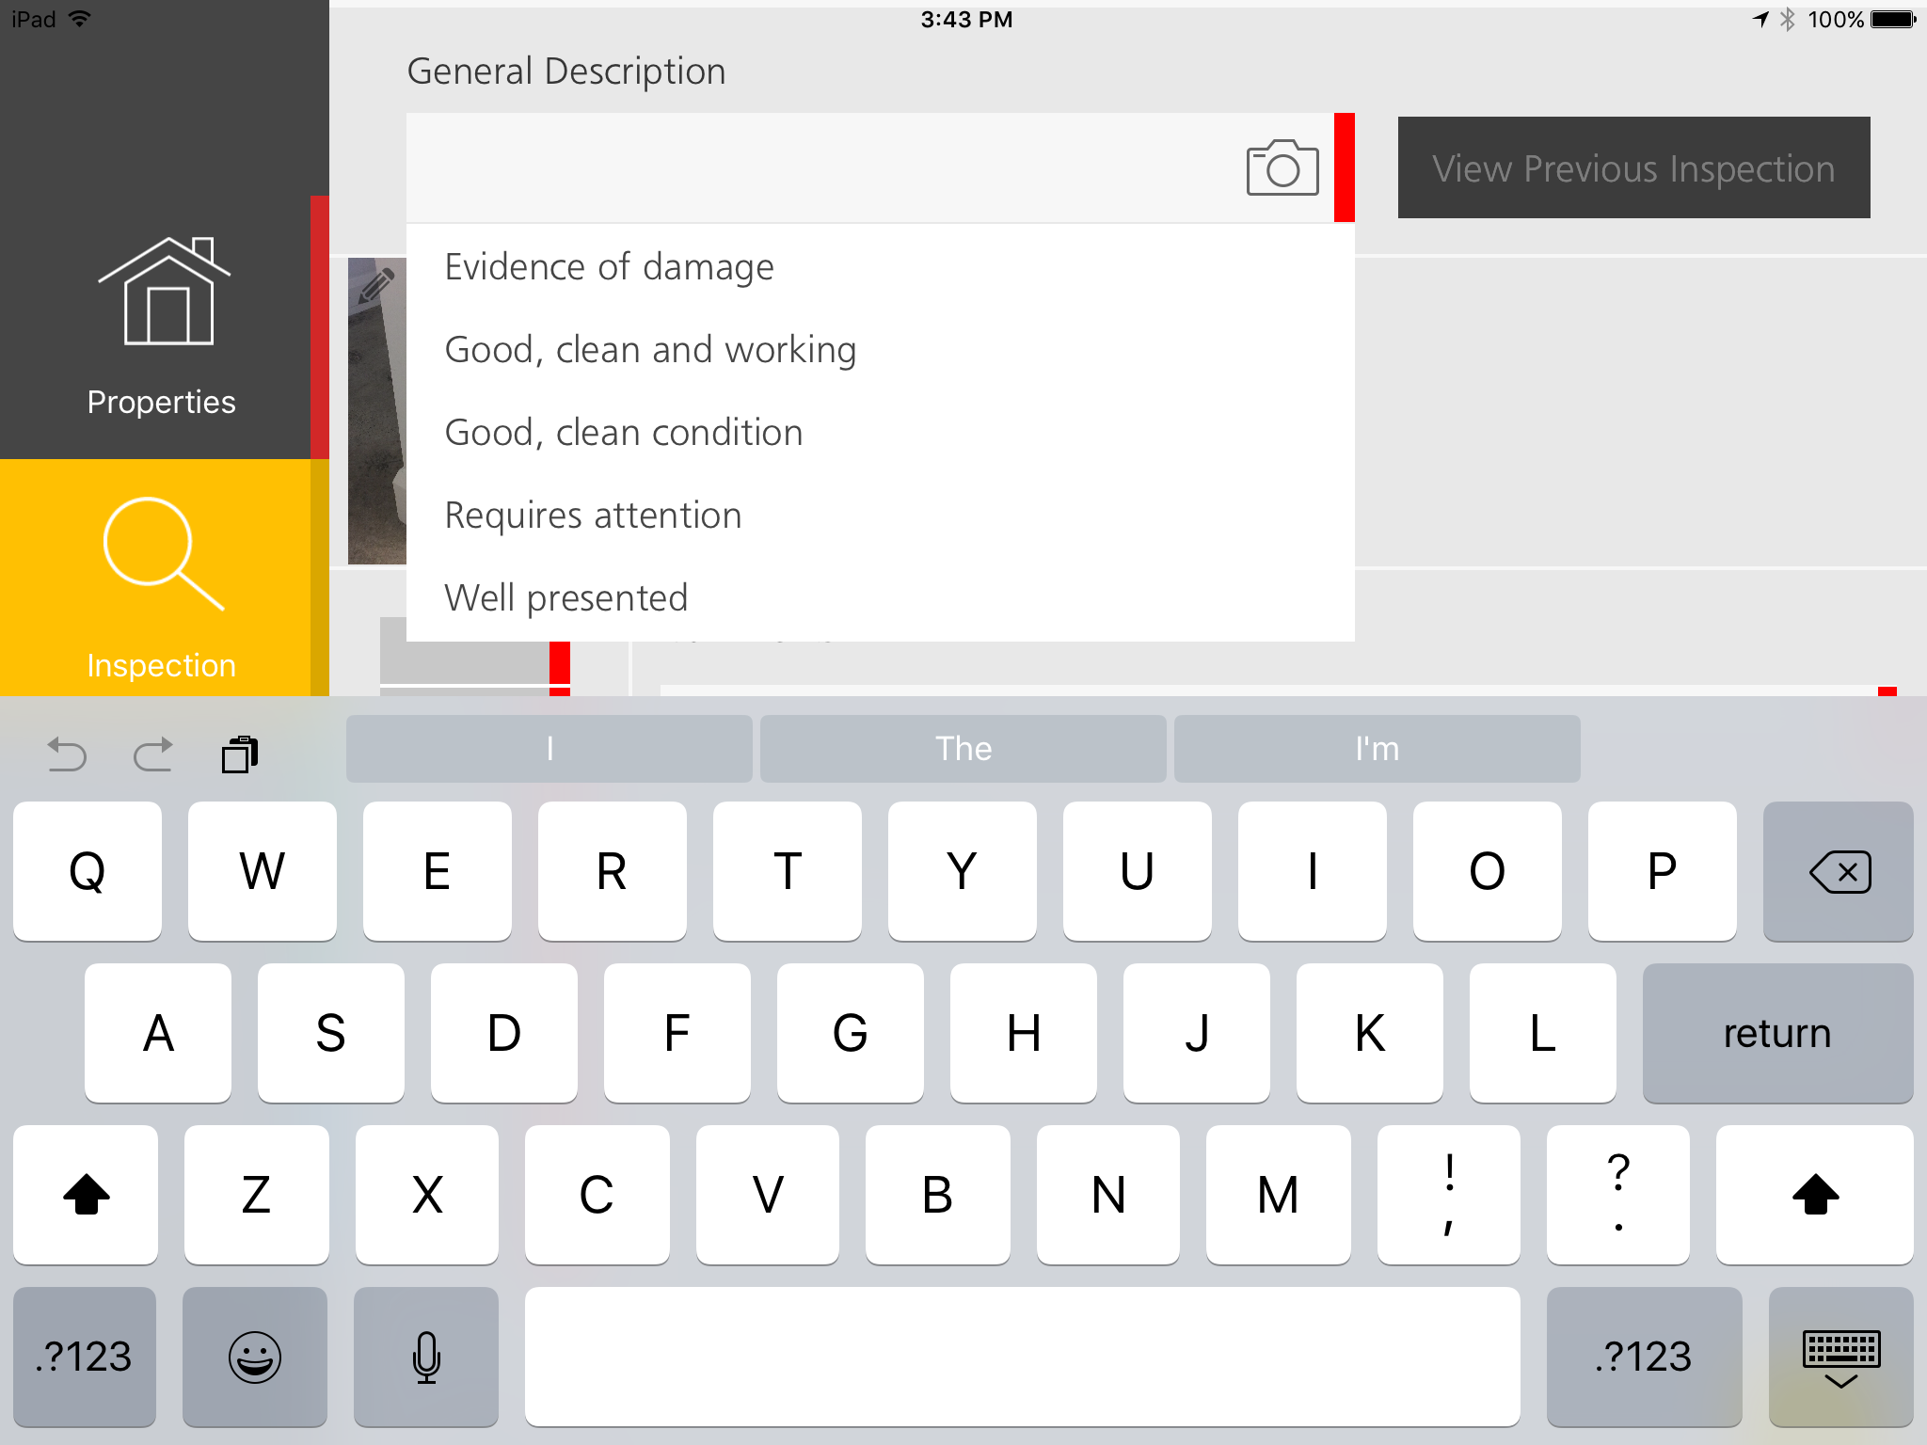
Task: Insert predictive suggestion 'I'm'
Action: 1378,749
